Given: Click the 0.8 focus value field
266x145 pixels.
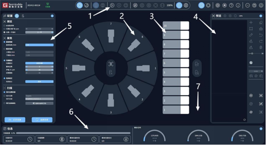Looking at the screenshot, I should coord(40,45).
